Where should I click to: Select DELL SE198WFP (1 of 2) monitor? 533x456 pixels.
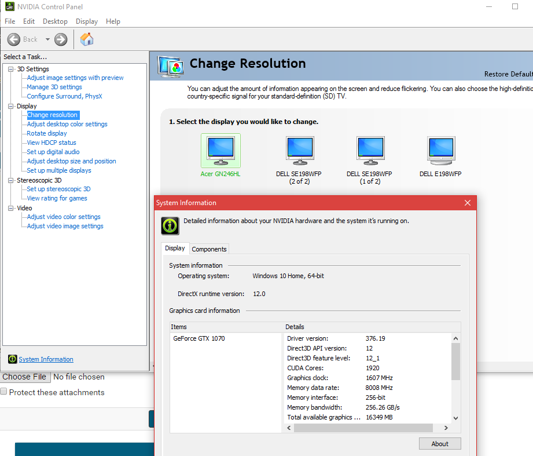point(370,151)
